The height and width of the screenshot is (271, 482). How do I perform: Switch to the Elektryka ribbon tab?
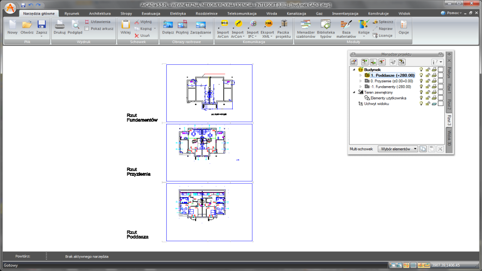pyautogui.click(x=178, y=14)
